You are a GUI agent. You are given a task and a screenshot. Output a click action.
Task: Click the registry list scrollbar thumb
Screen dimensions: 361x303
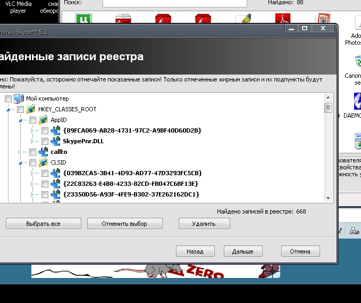pos(328,108)
